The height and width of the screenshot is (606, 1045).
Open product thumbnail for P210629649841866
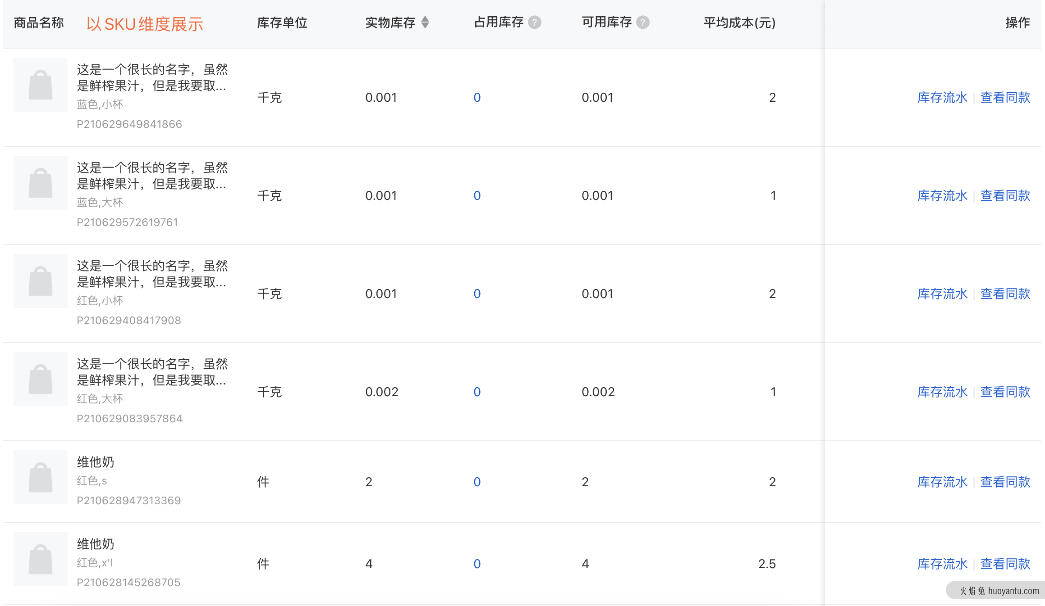41,85
